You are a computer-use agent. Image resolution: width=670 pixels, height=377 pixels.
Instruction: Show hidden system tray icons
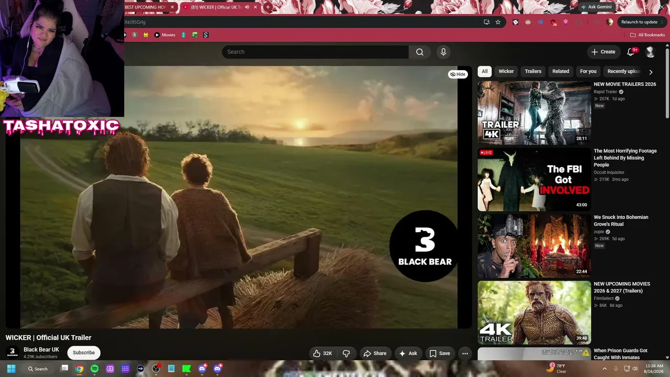pyautogui.click(x=605, y=369)
